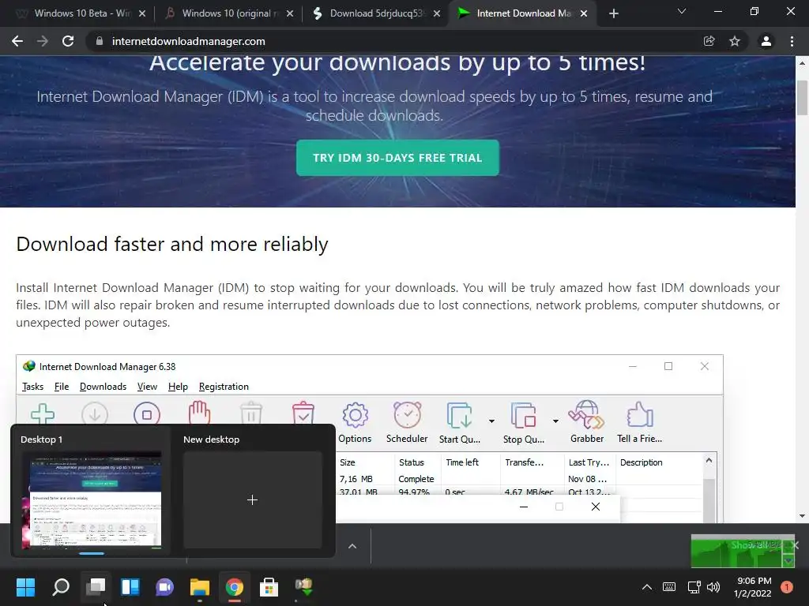Screen dimensions: 809x606
Task: Open File Explorer from taskbar
Action: click(x=200, y=587)
